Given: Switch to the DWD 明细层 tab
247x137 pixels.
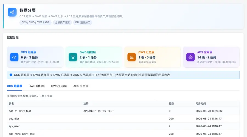Looking at the screenshot, I should click(37, 86).
